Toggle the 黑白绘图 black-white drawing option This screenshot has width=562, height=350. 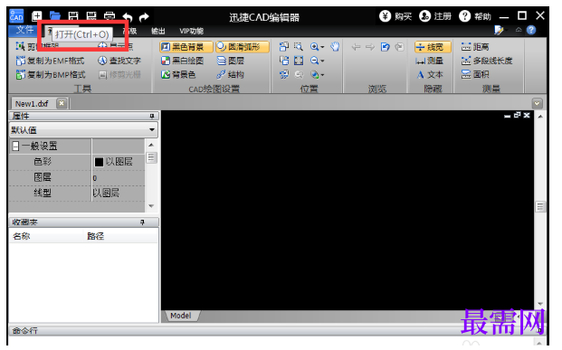coord(183,61)
